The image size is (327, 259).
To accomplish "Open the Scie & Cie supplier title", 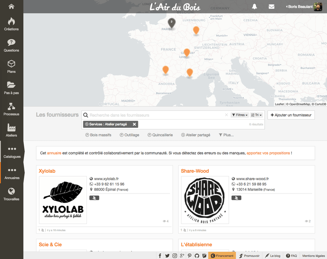I will click(x=50, y=245).
